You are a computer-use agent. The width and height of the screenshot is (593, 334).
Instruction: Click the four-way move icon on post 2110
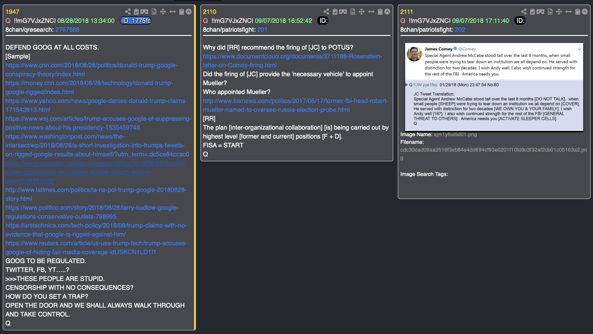[361, 12]
